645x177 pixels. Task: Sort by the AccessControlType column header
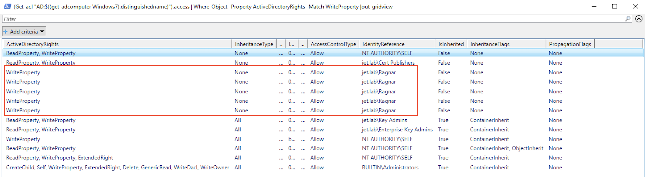(x=333, y=44)
